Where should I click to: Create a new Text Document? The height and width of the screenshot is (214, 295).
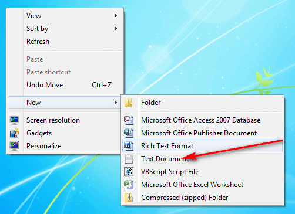point(203,159)
